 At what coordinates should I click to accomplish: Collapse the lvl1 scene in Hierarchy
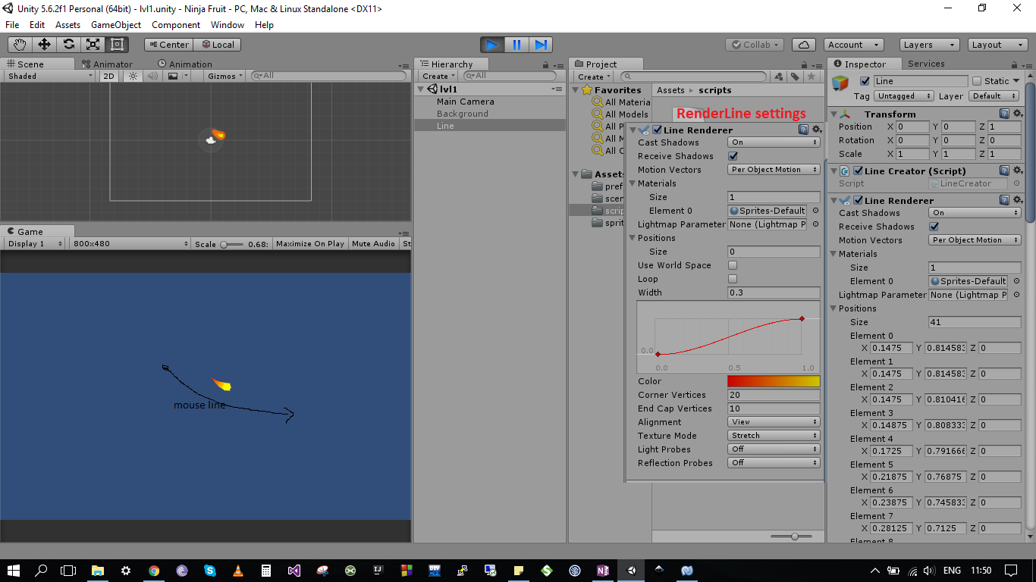(422, 89)
